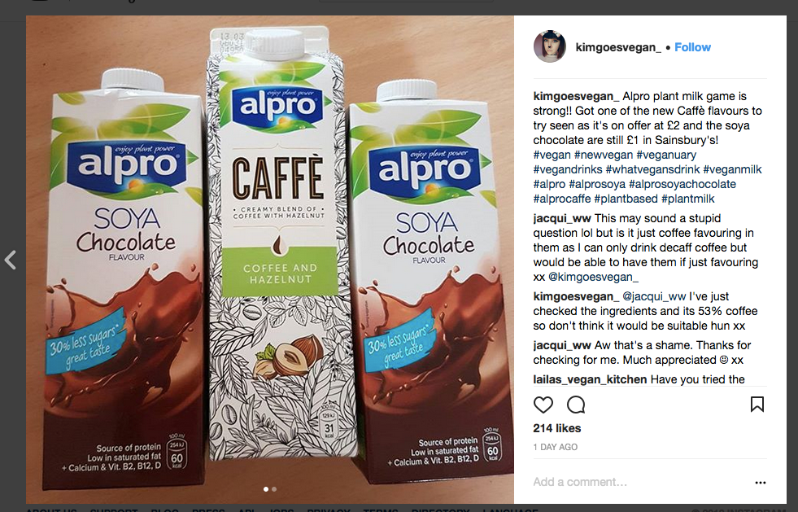Screen dimensions: 798x512
Task: Open the @jacqui_ww mention in reply
Action: [x=654, y=296]
